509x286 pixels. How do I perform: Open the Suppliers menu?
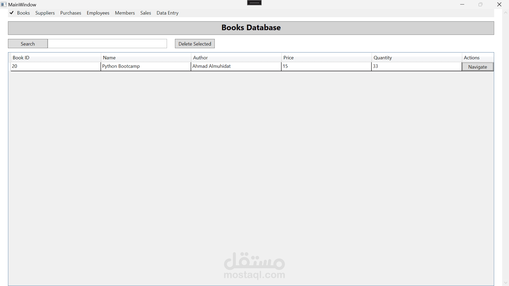(45, 13)
